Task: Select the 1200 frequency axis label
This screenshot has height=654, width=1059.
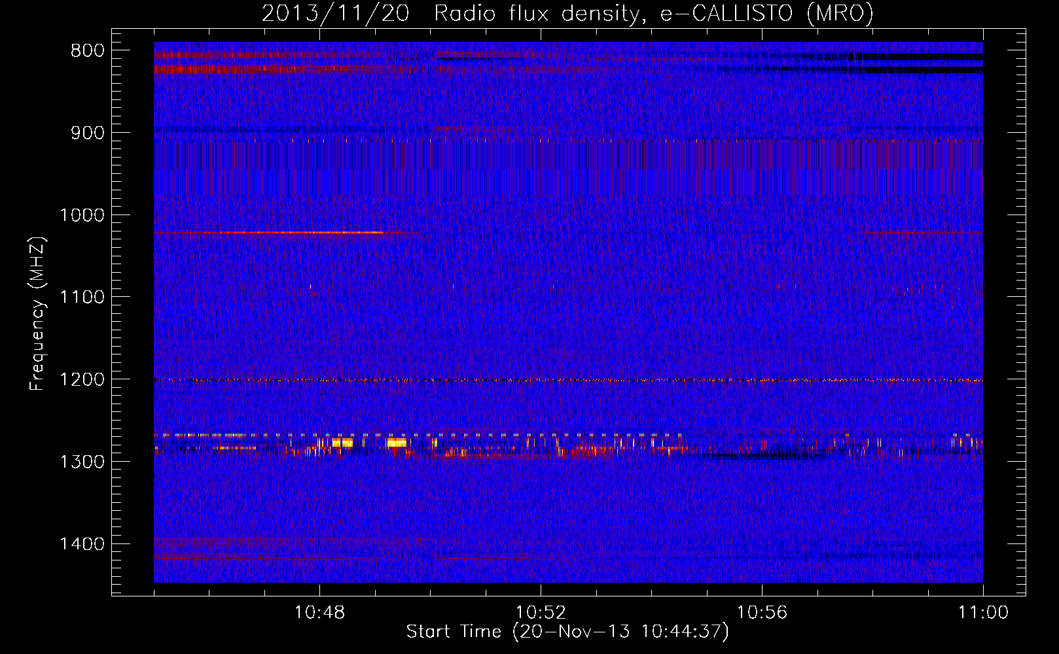Action: click(x=82, y=380)
